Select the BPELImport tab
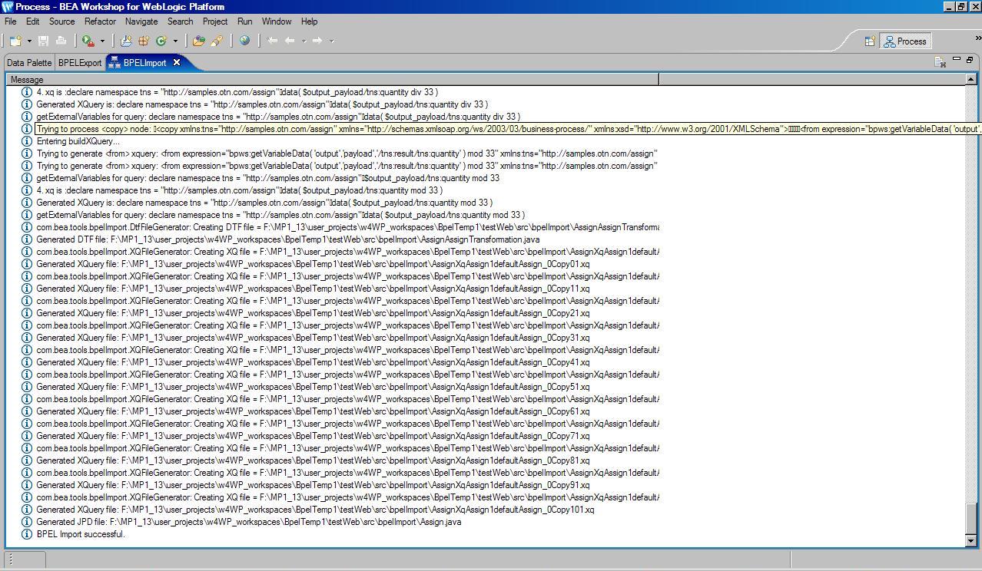Screen dimensions: 982x571 [x=144, y=63]
